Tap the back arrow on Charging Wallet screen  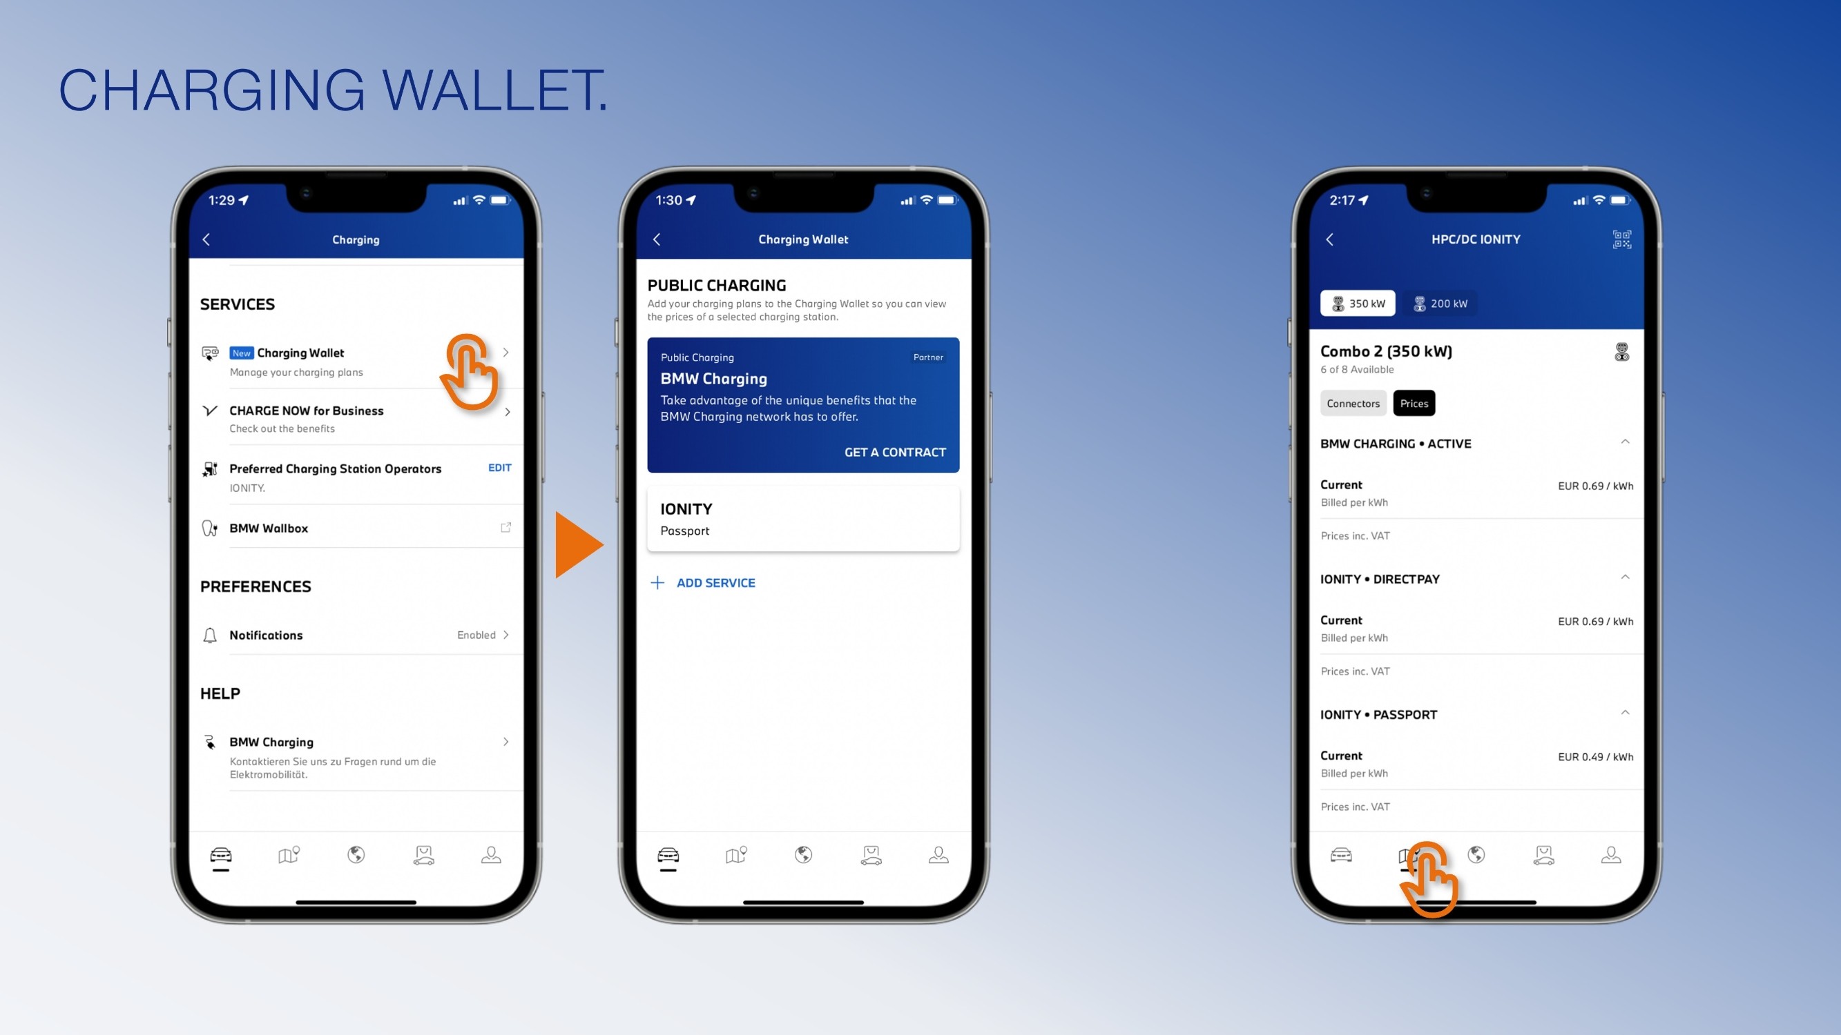point(656,239)
